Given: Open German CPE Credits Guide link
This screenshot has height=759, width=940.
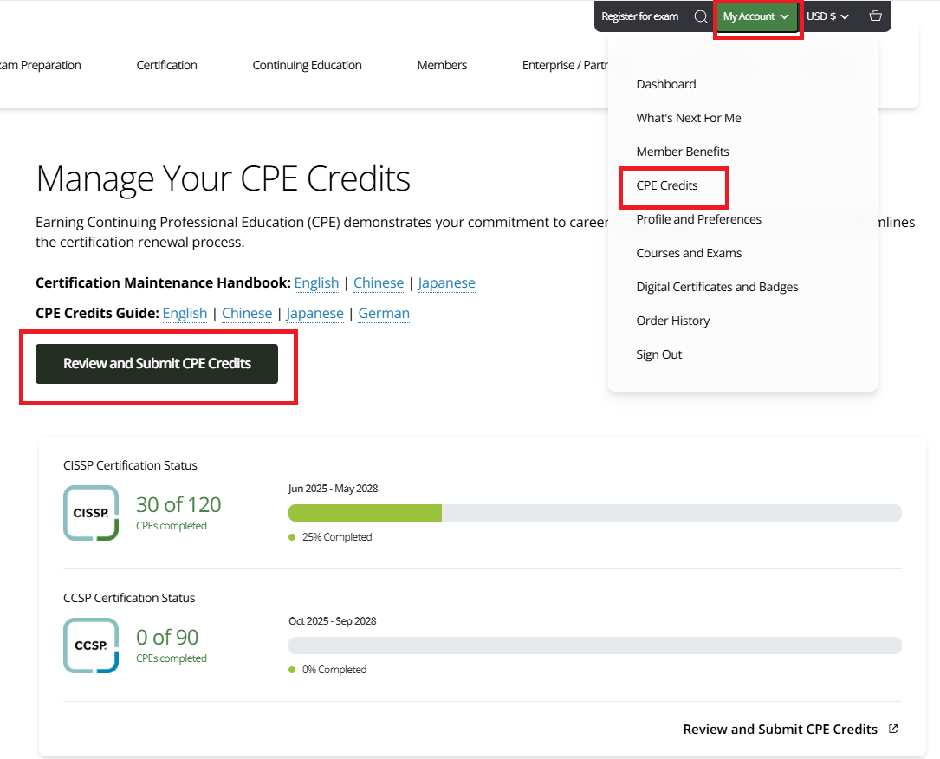Looking at the screenshot, I should pos(384,313).
